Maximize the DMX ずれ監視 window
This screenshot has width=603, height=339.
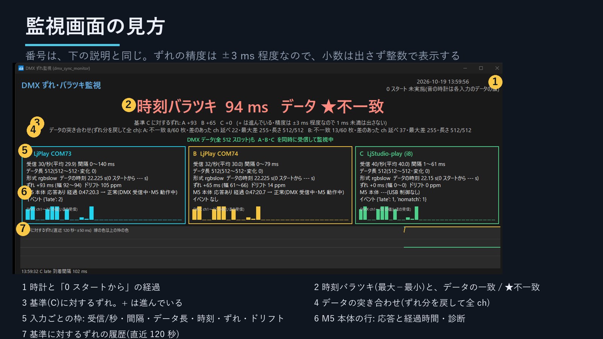click(481, 68)
